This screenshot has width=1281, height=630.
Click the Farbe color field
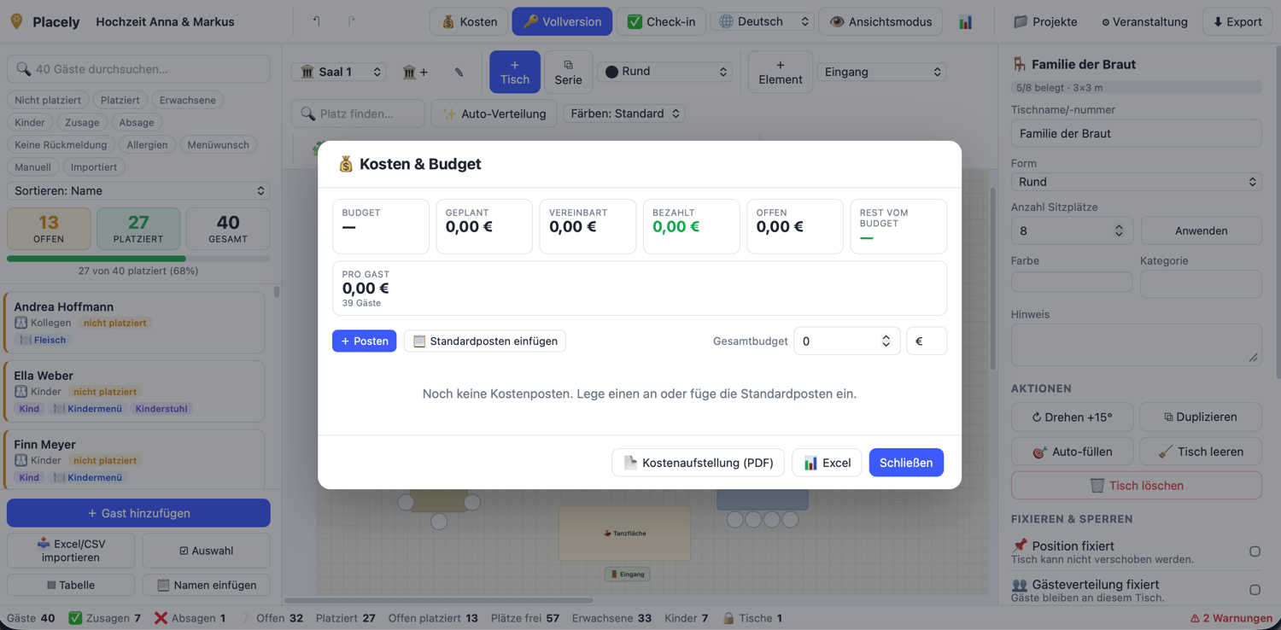[1072, 283]
